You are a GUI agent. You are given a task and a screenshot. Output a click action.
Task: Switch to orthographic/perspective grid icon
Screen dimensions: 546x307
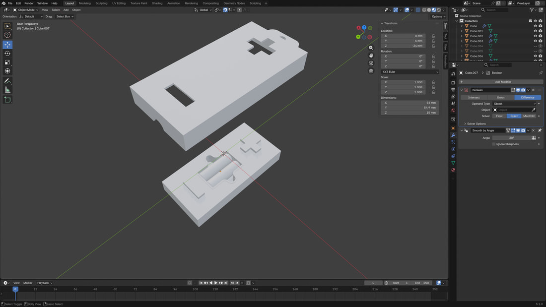(371, 71)
